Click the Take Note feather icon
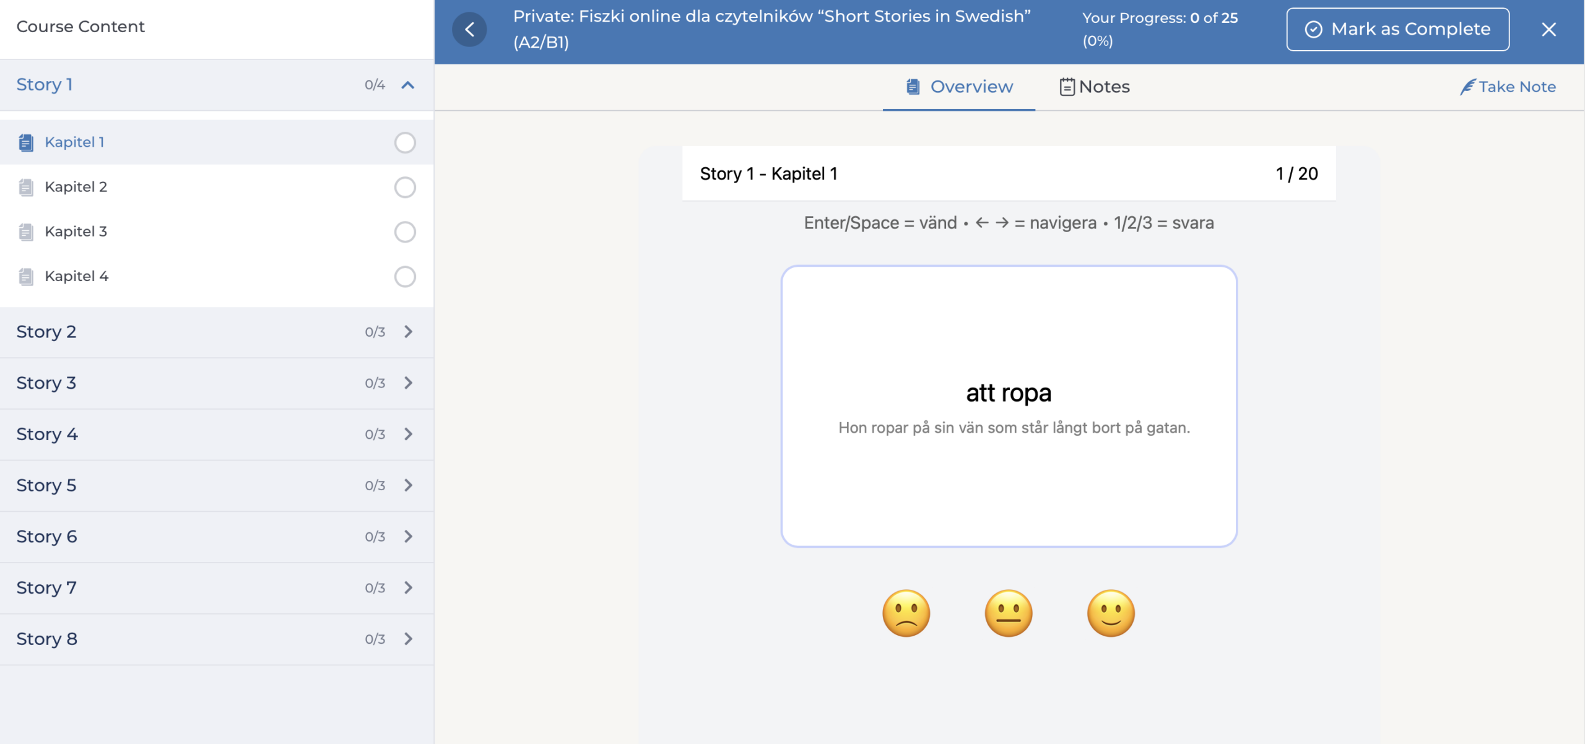This screenshot has width=1585, height=744. click(1467, 87)
